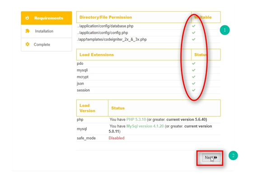Click the gear icon beside Complete

(27, 44)
